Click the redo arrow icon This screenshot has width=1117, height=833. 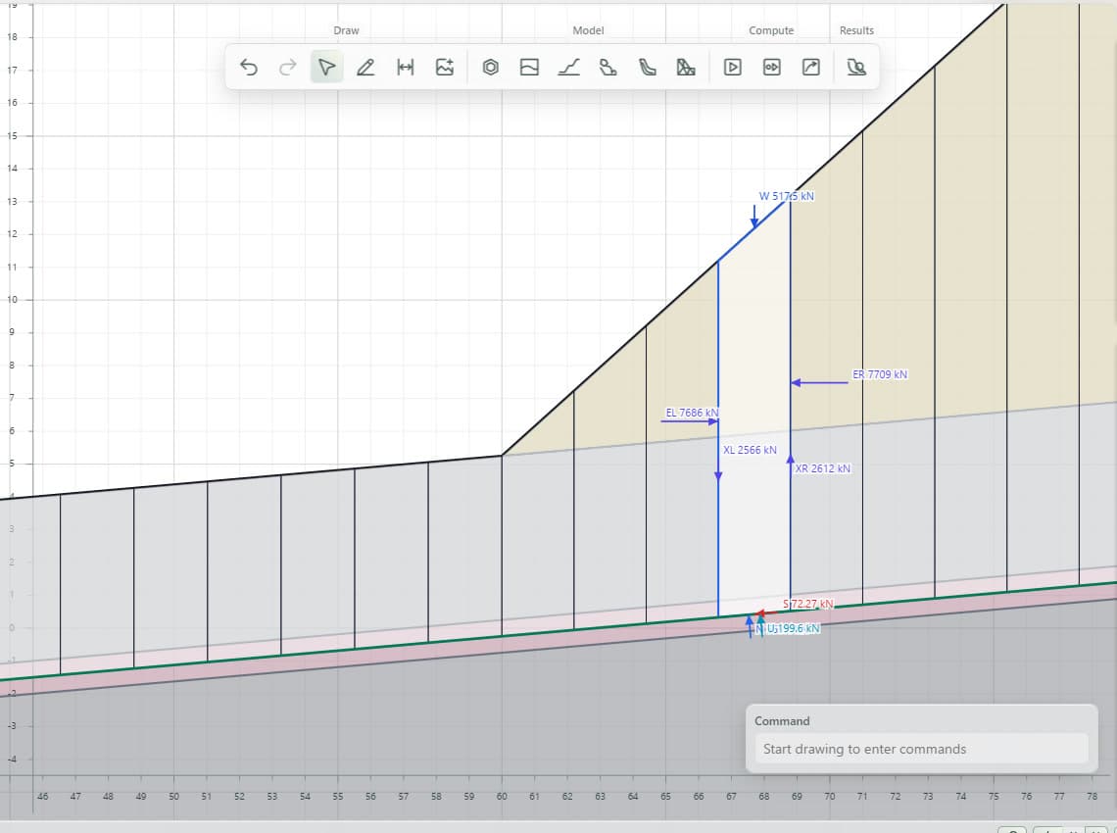tap(288, 67)
